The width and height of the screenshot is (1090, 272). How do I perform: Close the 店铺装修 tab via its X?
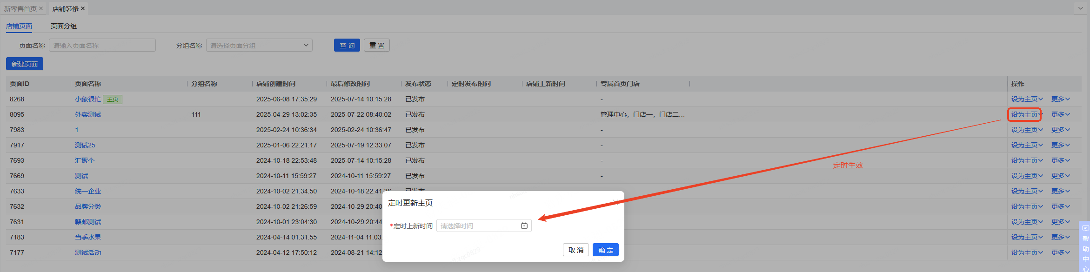tap(83, 8)
